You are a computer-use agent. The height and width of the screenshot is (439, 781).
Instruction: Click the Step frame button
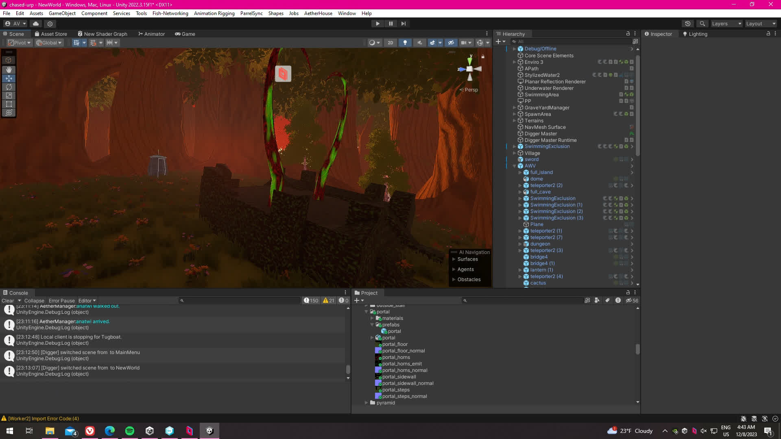[403, 24]
